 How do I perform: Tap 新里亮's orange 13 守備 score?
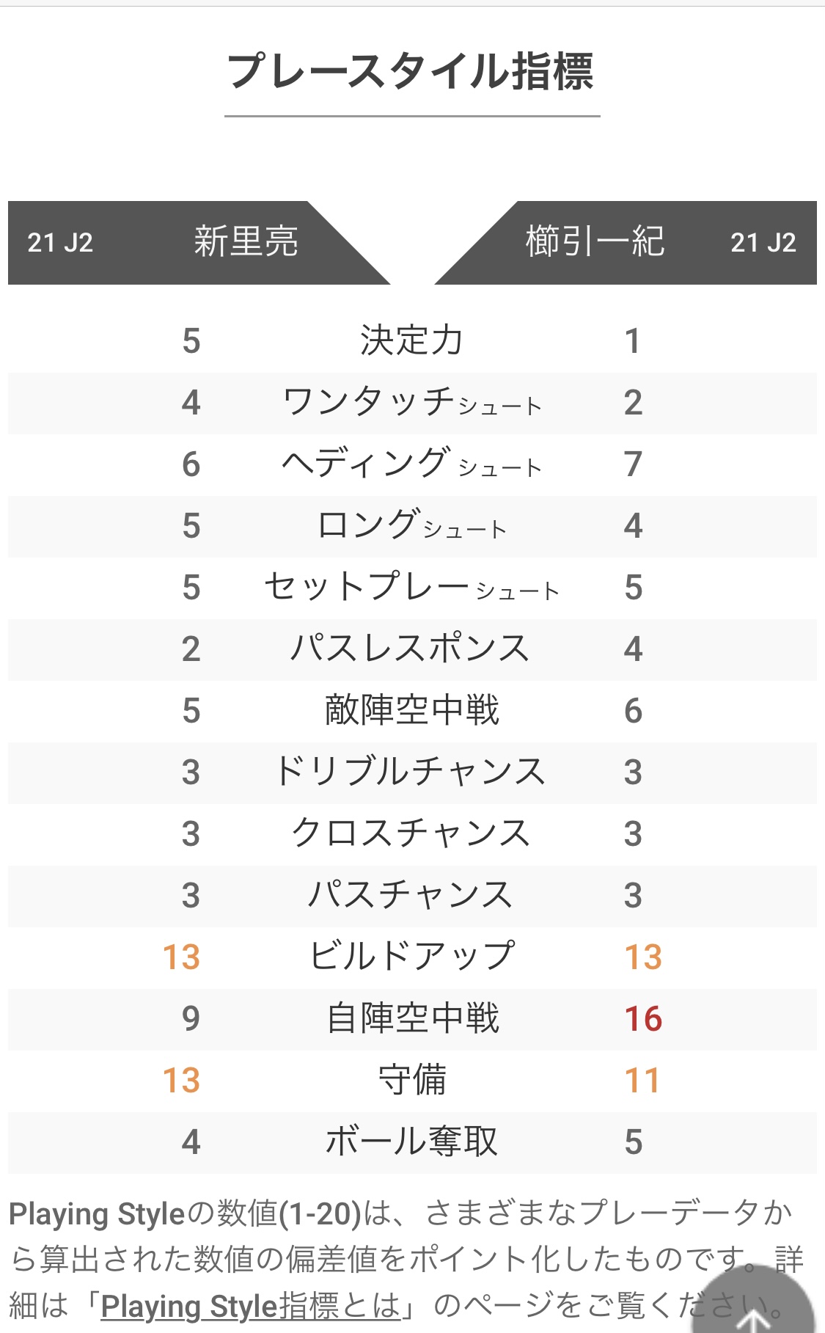[x=181, y=1081]
